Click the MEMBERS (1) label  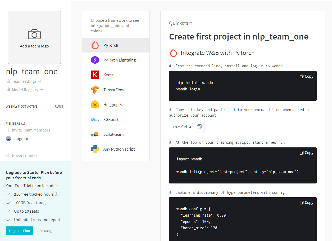[x=15, y=124]
